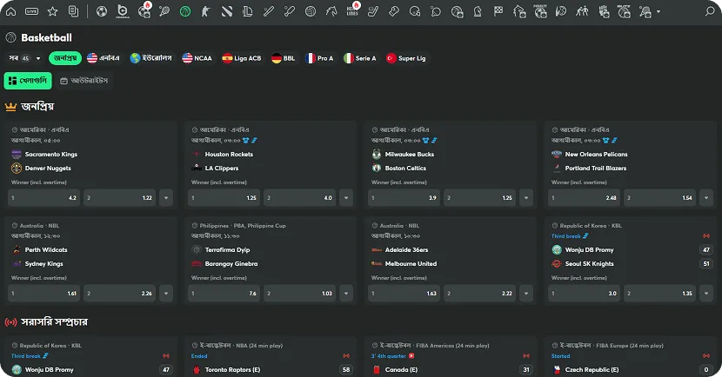Viewport: 722px width, 377px height.
Task: Open the Originals 'b' logo icon
Action: pos(123,11)
